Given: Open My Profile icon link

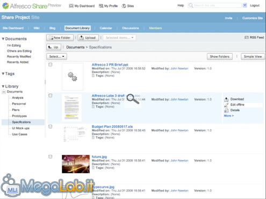Looking at the screenshot, I should (101, 6).
